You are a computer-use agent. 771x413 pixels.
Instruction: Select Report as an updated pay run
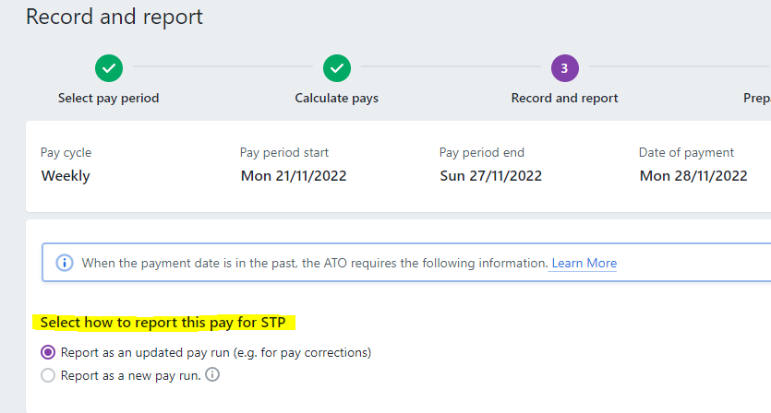[49, 352]
